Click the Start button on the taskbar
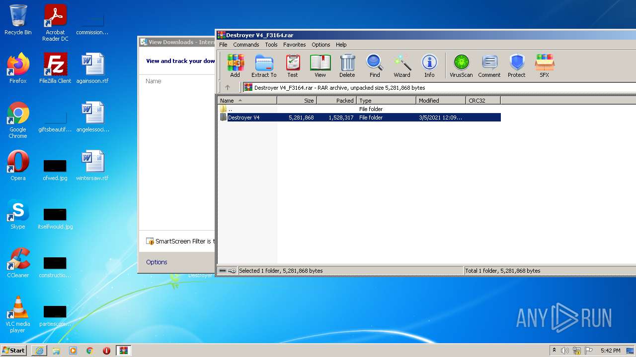Viewport: 636px width, 357px height. click(x=13, y=350)
